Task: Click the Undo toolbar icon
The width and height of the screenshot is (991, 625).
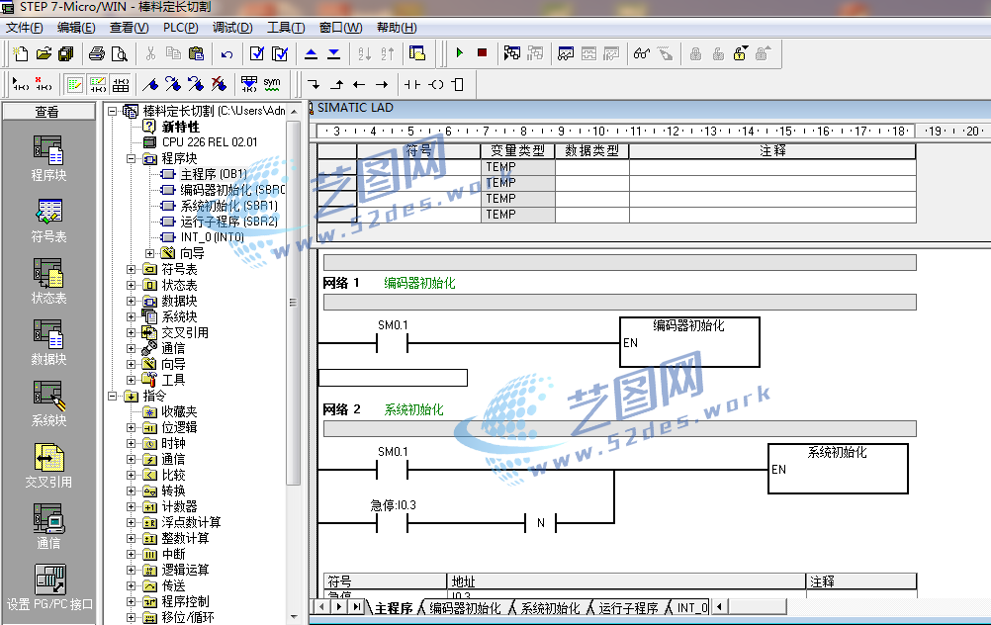Action: [x=226, y=54]
